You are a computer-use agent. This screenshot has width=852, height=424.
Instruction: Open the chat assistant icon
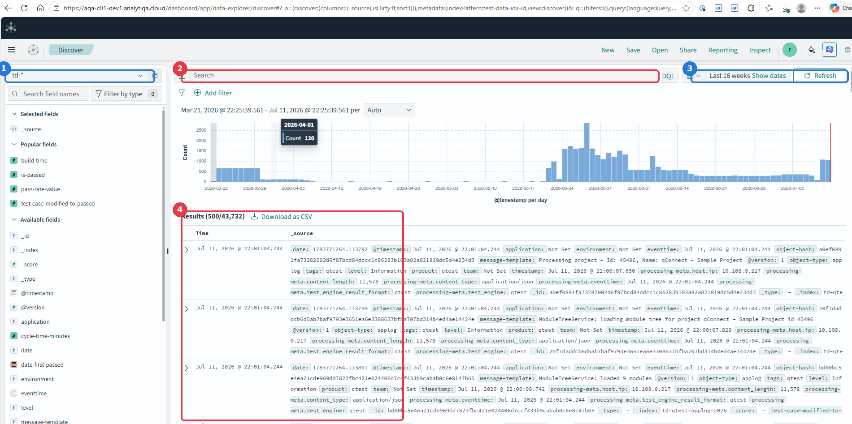(830, 50)
